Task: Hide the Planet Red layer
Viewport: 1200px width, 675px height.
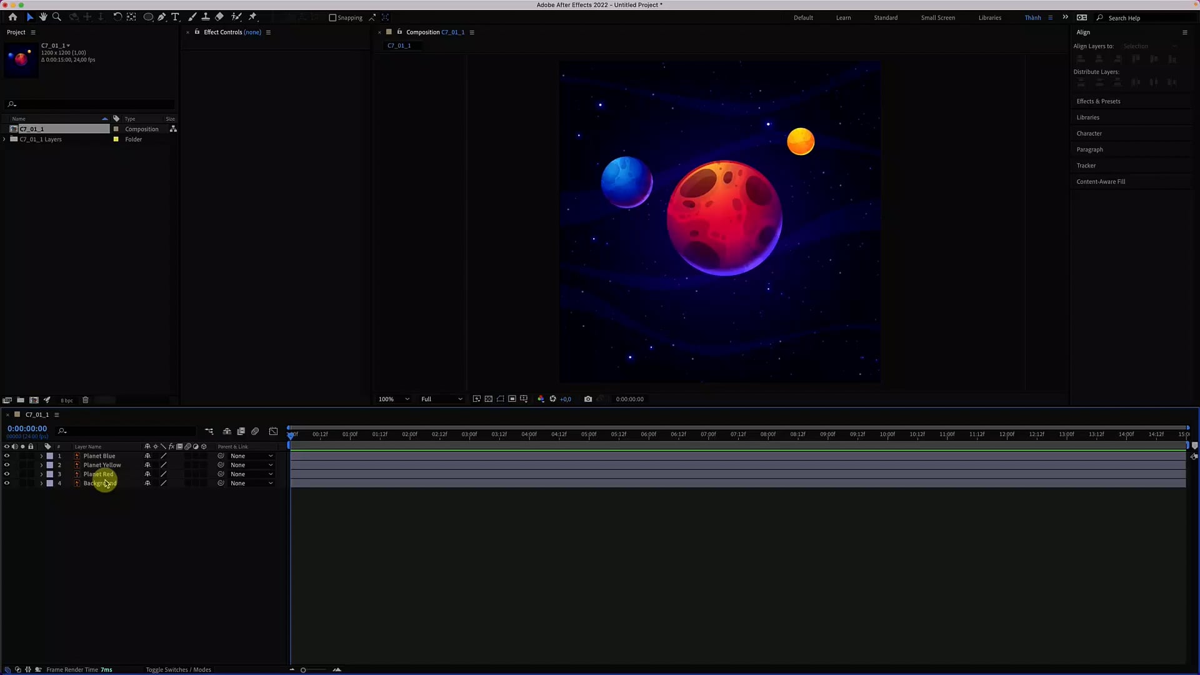Action: 7,474
